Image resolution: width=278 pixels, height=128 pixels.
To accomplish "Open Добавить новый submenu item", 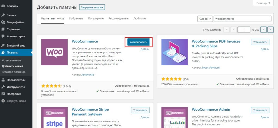I will click(12, 66).
